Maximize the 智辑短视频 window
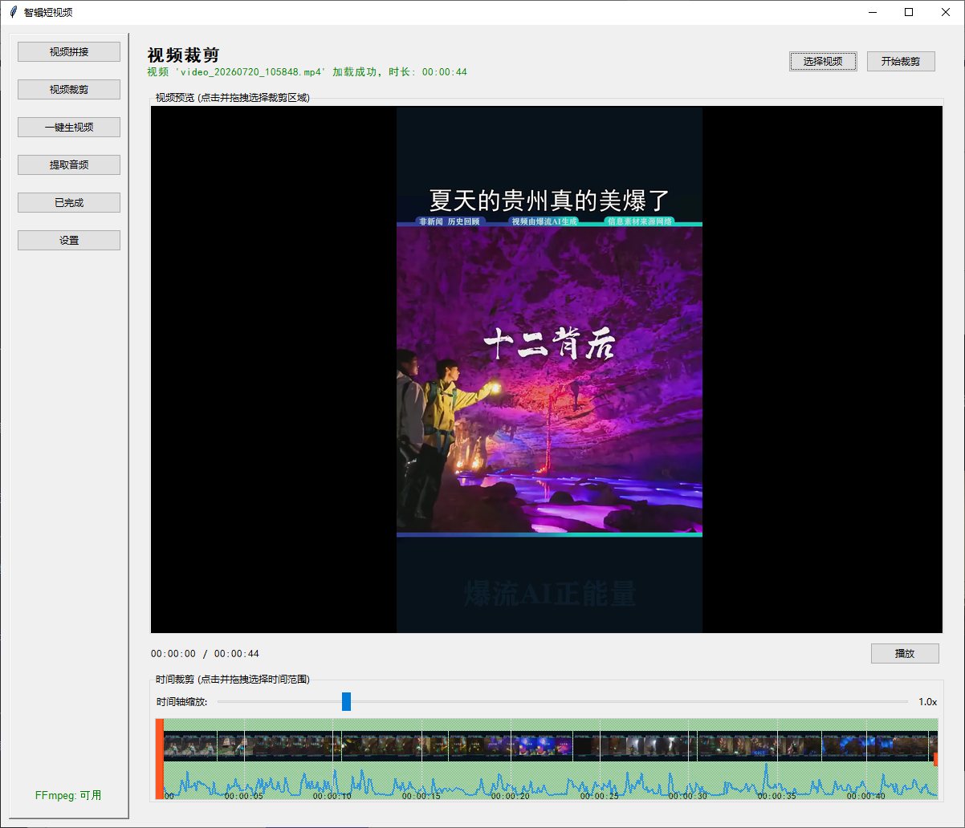Screen dimensions: 965x828 (x=909, y=12)
